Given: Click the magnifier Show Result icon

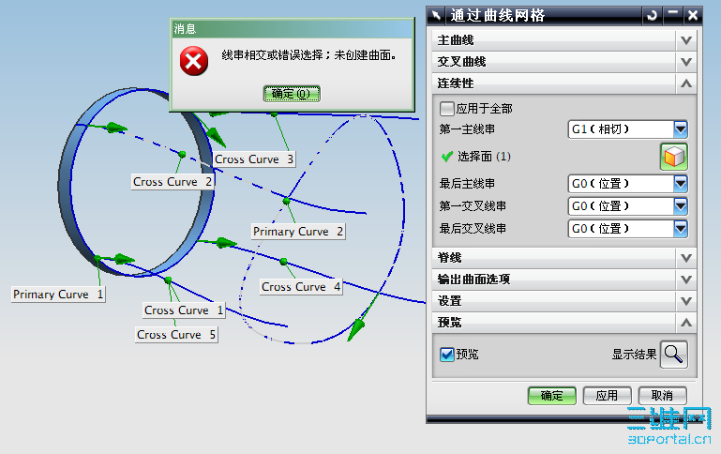Looking at the screenshot, I should tap(673, 355).
